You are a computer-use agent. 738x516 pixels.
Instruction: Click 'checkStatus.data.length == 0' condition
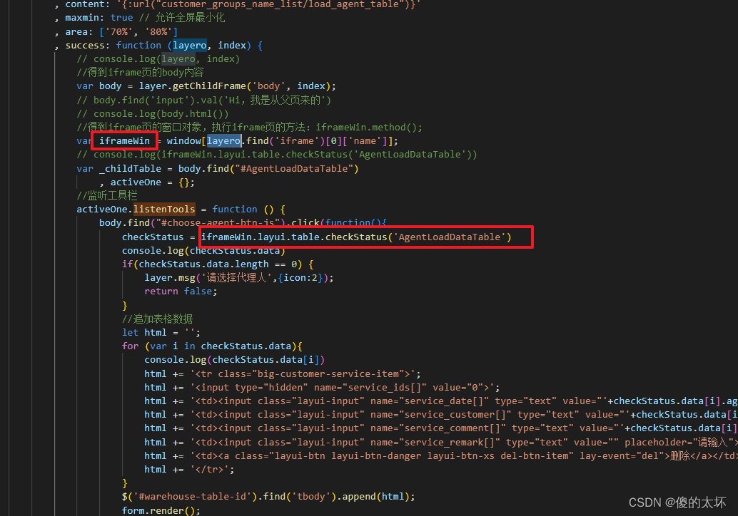218,264
